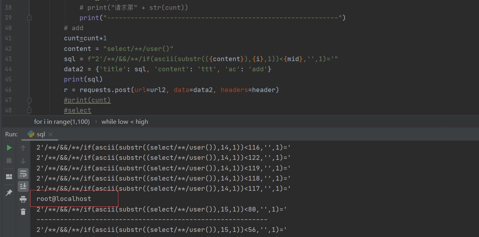The width and height of the screenshot is (479, 237).
Task: Go down the stack trace arrow
Action: [23, 161]
